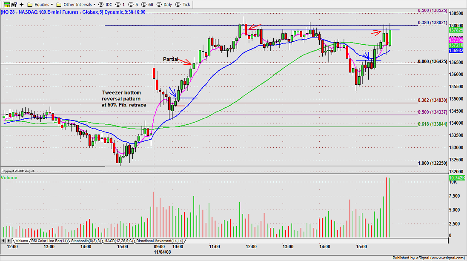Click the left tab scroll arrow

pos(3,241)
